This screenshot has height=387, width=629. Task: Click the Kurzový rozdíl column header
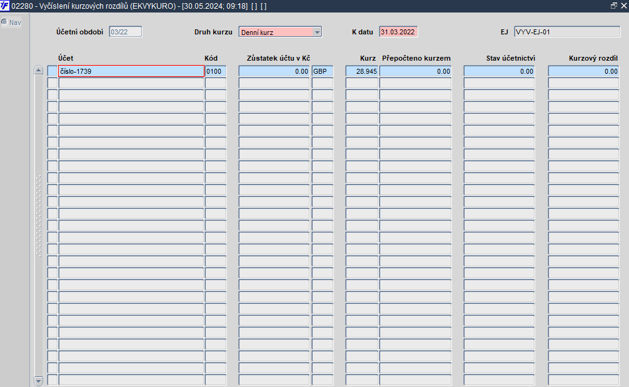[593, 58]
